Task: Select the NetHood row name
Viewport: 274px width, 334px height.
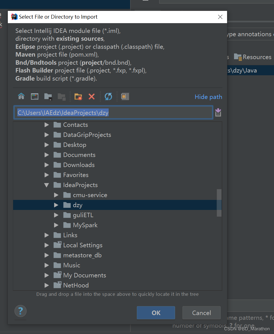Action: pyautogui.click(x=76, y=285)
